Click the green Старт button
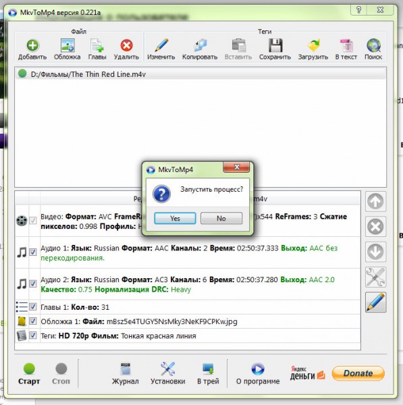This screenshot has width=403, height=405. tap(29, 373)
